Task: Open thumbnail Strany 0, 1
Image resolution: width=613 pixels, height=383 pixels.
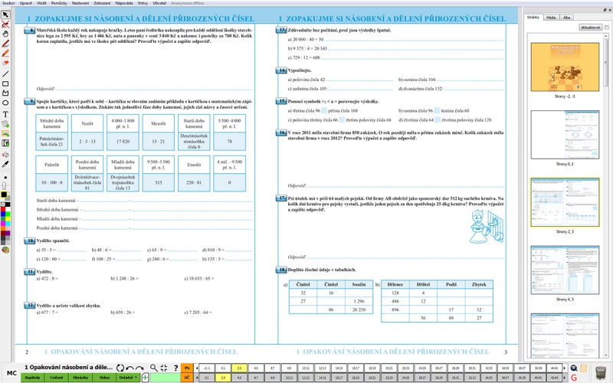Action: [x=565, y=135]
